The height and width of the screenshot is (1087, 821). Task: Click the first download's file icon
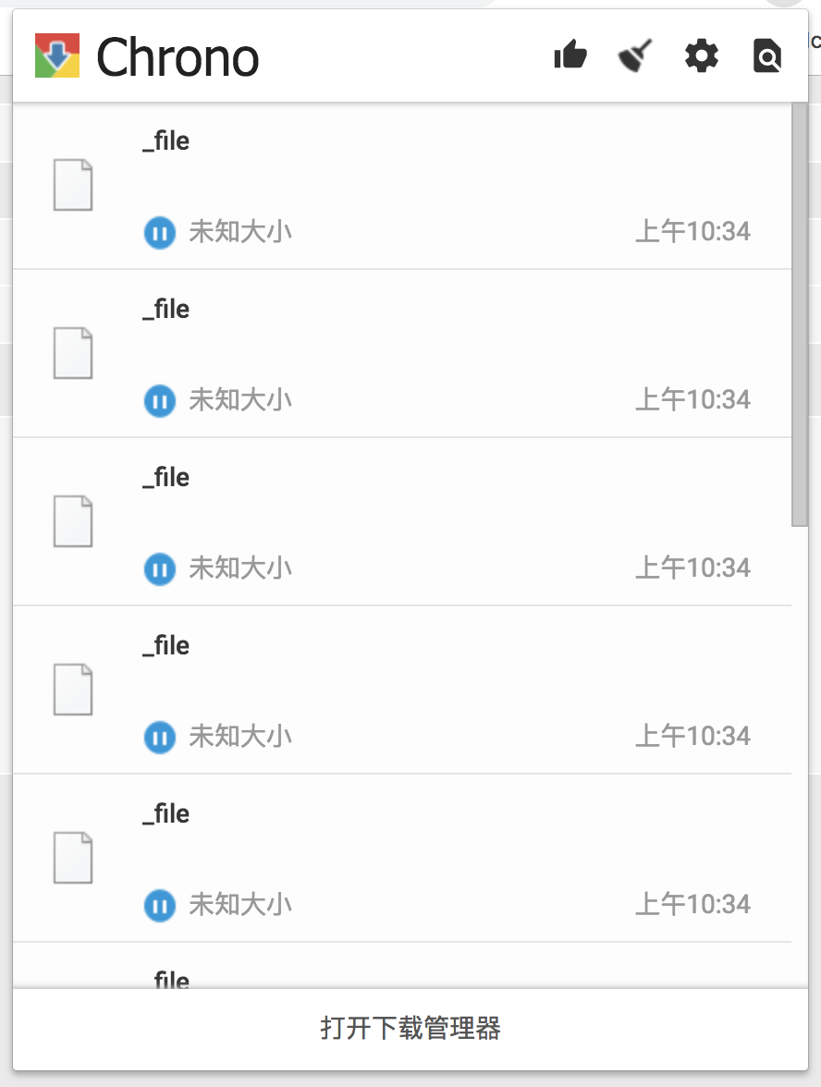73,185
